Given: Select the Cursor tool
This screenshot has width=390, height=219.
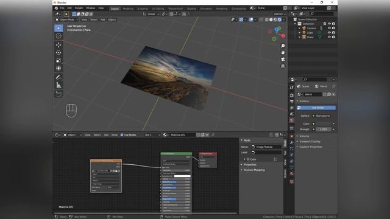Looking at the screenshot, I should [58, 36].
